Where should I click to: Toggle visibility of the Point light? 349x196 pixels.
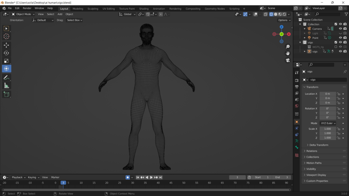pos(340,38)
